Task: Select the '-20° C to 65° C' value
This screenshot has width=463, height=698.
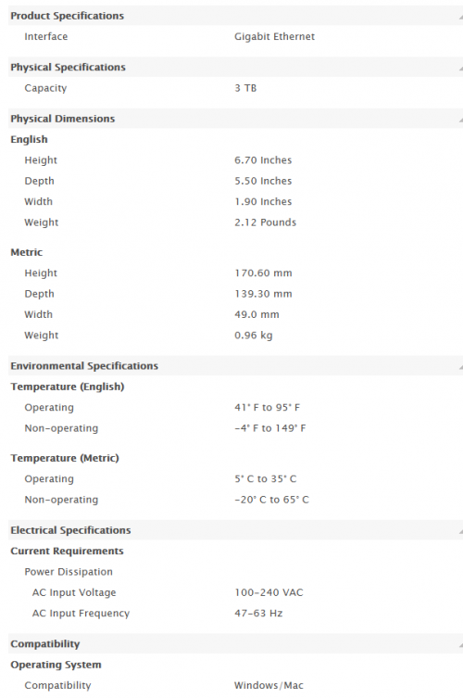Action: [271, 500]
